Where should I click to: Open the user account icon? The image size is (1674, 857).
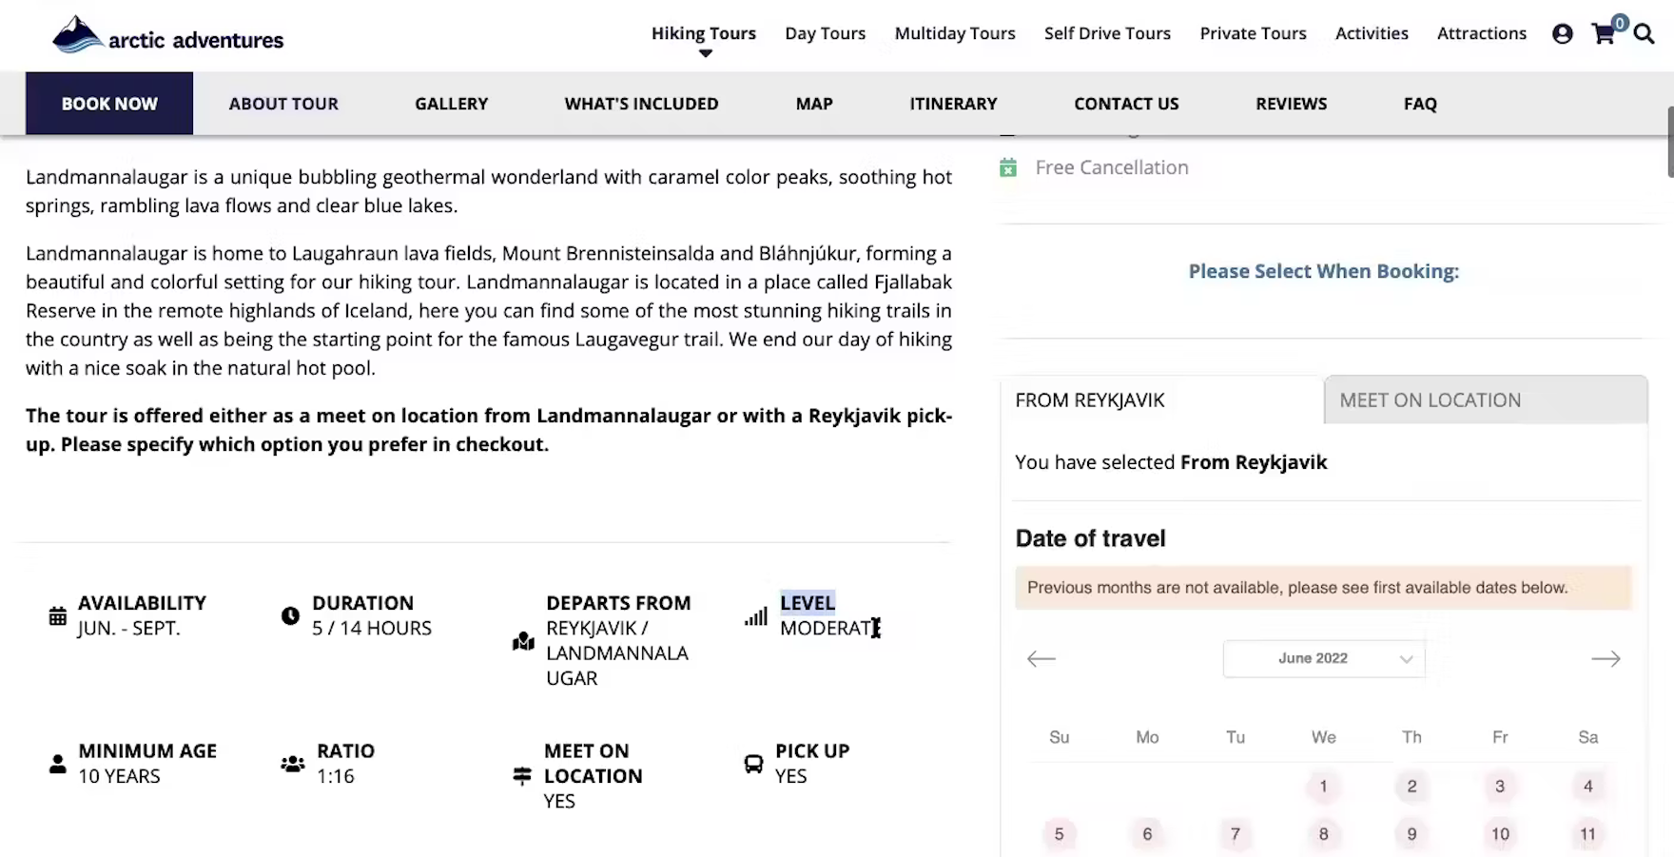pyautogui.click(x=1562, y=34)
